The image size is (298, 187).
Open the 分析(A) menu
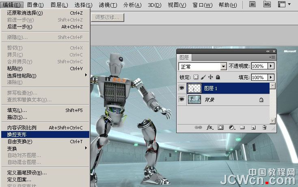pos(132,5)
